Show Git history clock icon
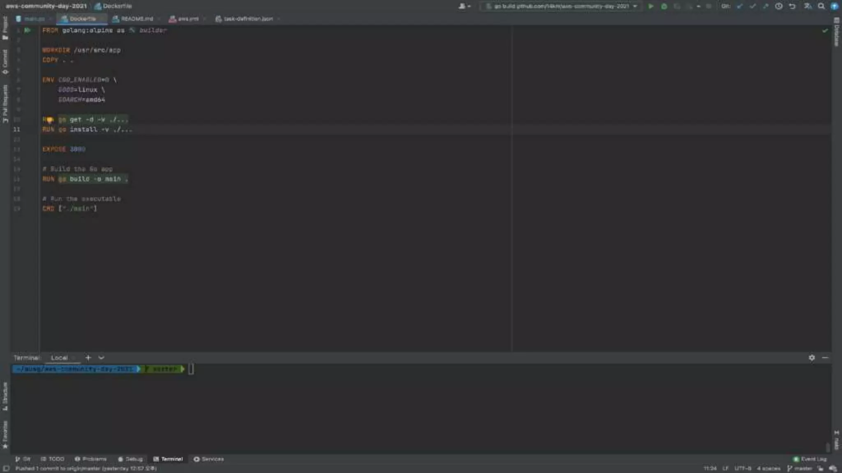 tap(779, 6)
